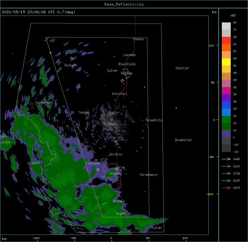Click the Sundre label
Screen dimensions: 248x242
coord(84,112)
